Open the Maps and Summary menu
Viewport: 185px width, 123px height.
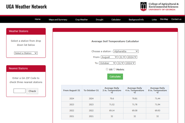pos(58,20)
